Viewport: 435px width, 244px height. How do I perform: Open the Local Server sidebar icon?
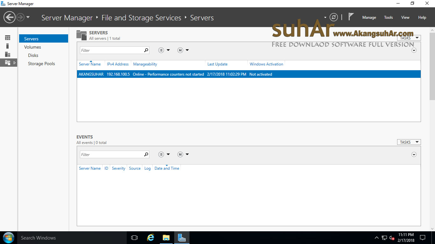click(8, 46)
